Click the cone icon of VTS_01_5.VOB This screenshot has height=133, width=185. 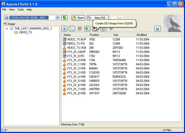pos(64,81)
